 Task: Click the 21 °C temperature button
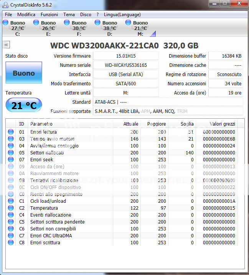click(23, 105)
